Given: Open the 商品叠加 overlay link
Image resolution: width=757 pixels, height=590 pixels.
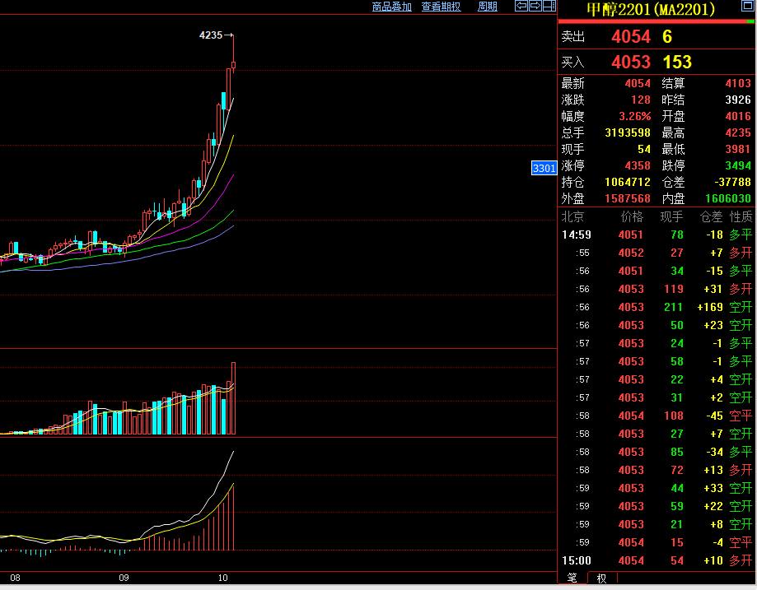Looking at the screenshot, I should coord(391,7).
